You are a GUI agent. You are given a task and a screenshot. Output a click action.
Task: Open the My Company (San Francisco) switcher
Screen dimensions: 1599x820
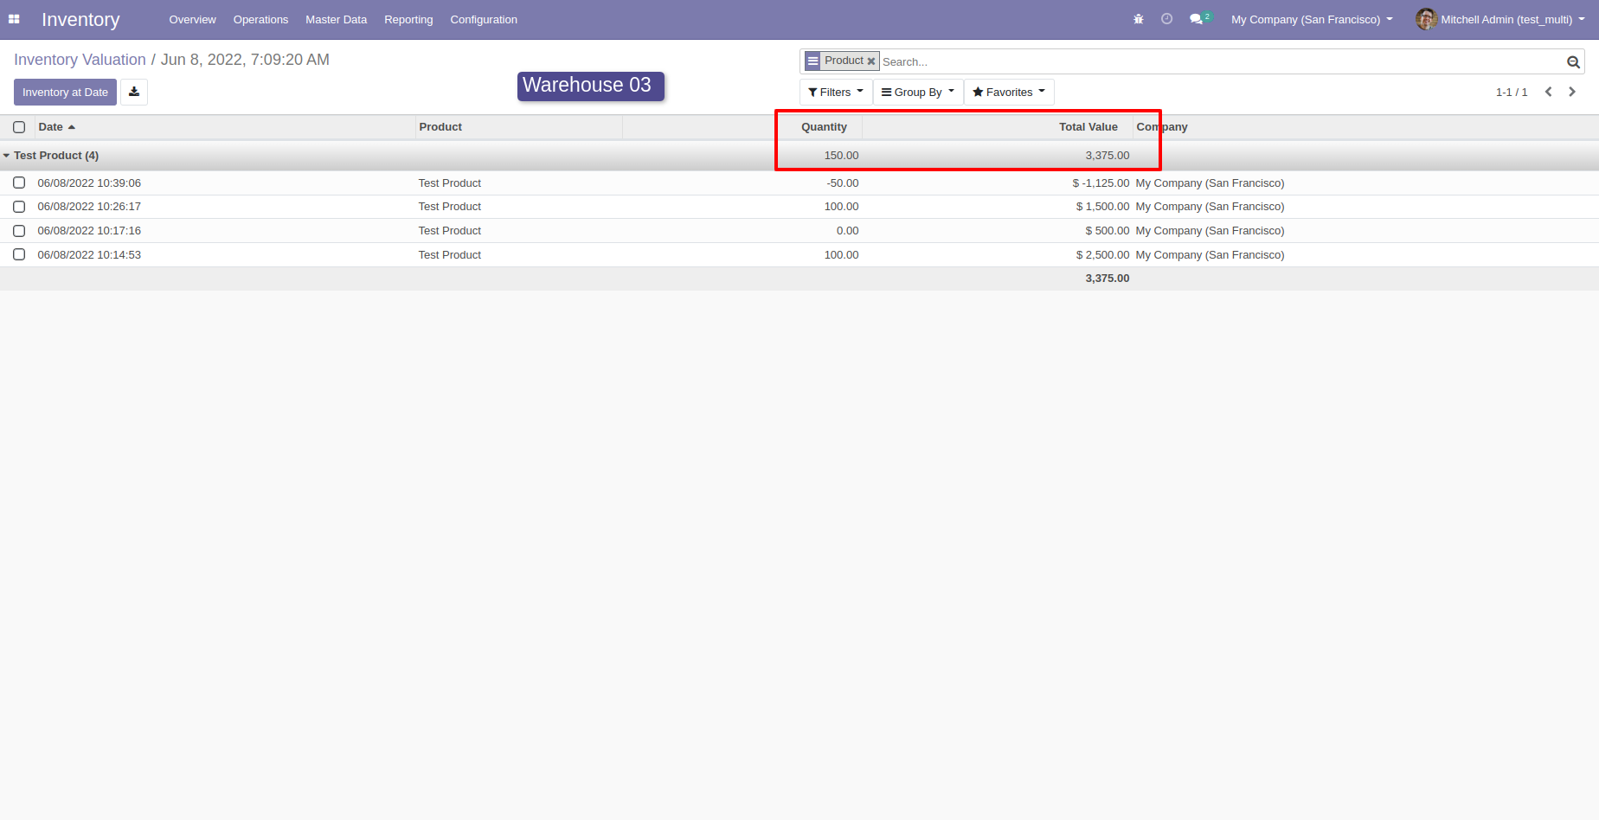click(x=1312, y=19)
